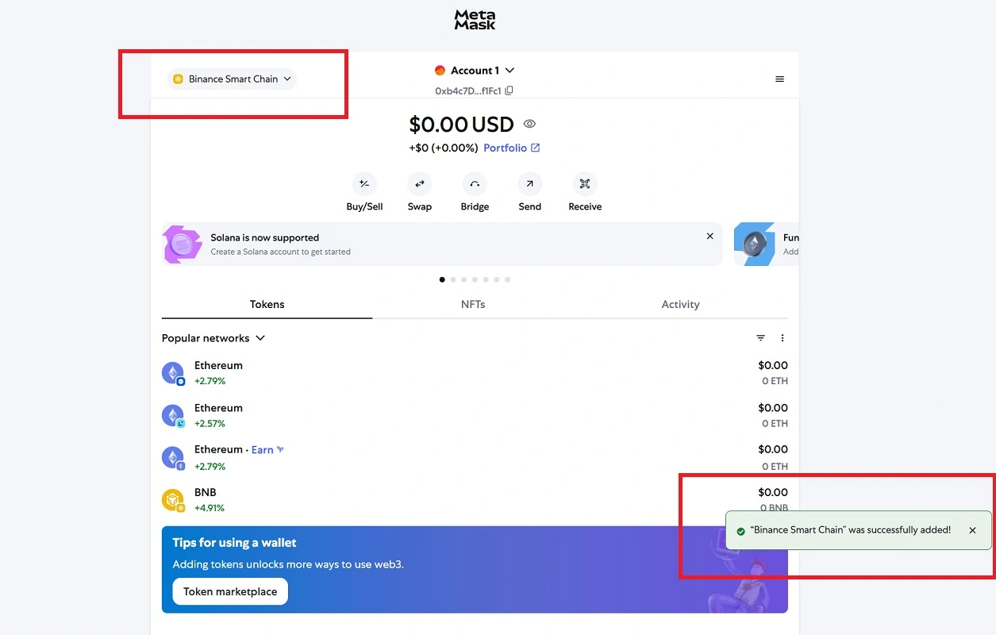The width and height of the screenshot is (996, 635).
Task: Switch to the Activity tab
Action: 681,305
